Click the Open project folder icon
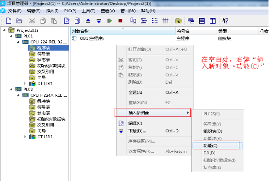The image size is (269, 181). click(x=19, y=21)
